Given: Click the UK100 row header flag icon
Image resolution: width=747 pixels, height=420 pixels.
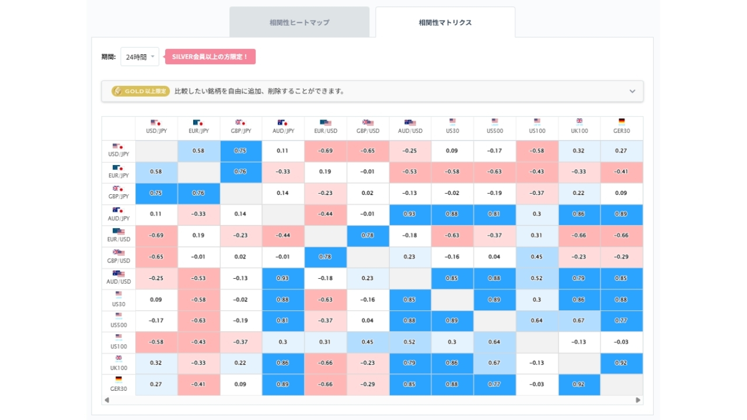Looking at the screenshot, I should (118, 359).
